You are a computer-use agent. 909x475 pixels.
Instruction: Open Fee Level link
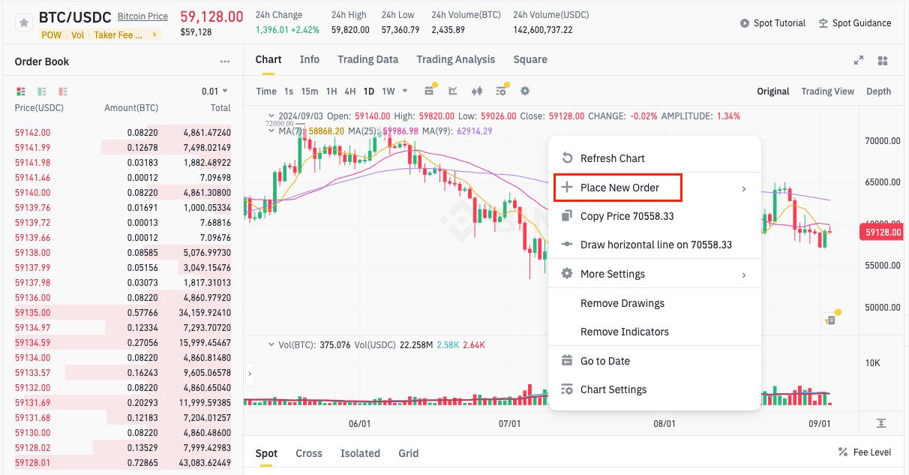[x=871, y=452]
